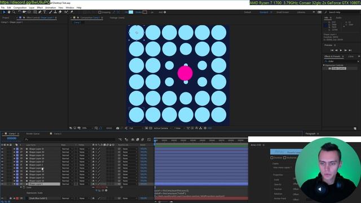Open track matte dropdown for Shape Layer 24

[x=84, y=174]
